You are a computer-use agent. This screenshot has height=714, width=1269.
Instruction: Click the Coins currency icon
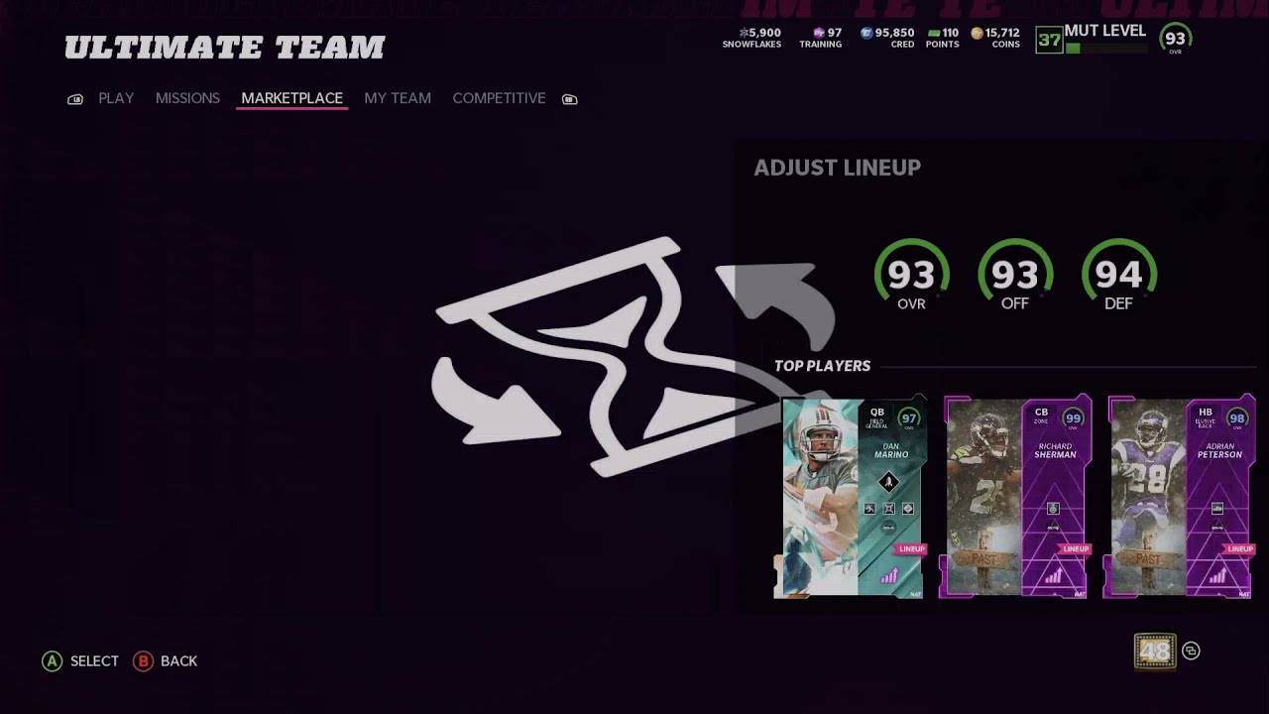tap(977, 33)
